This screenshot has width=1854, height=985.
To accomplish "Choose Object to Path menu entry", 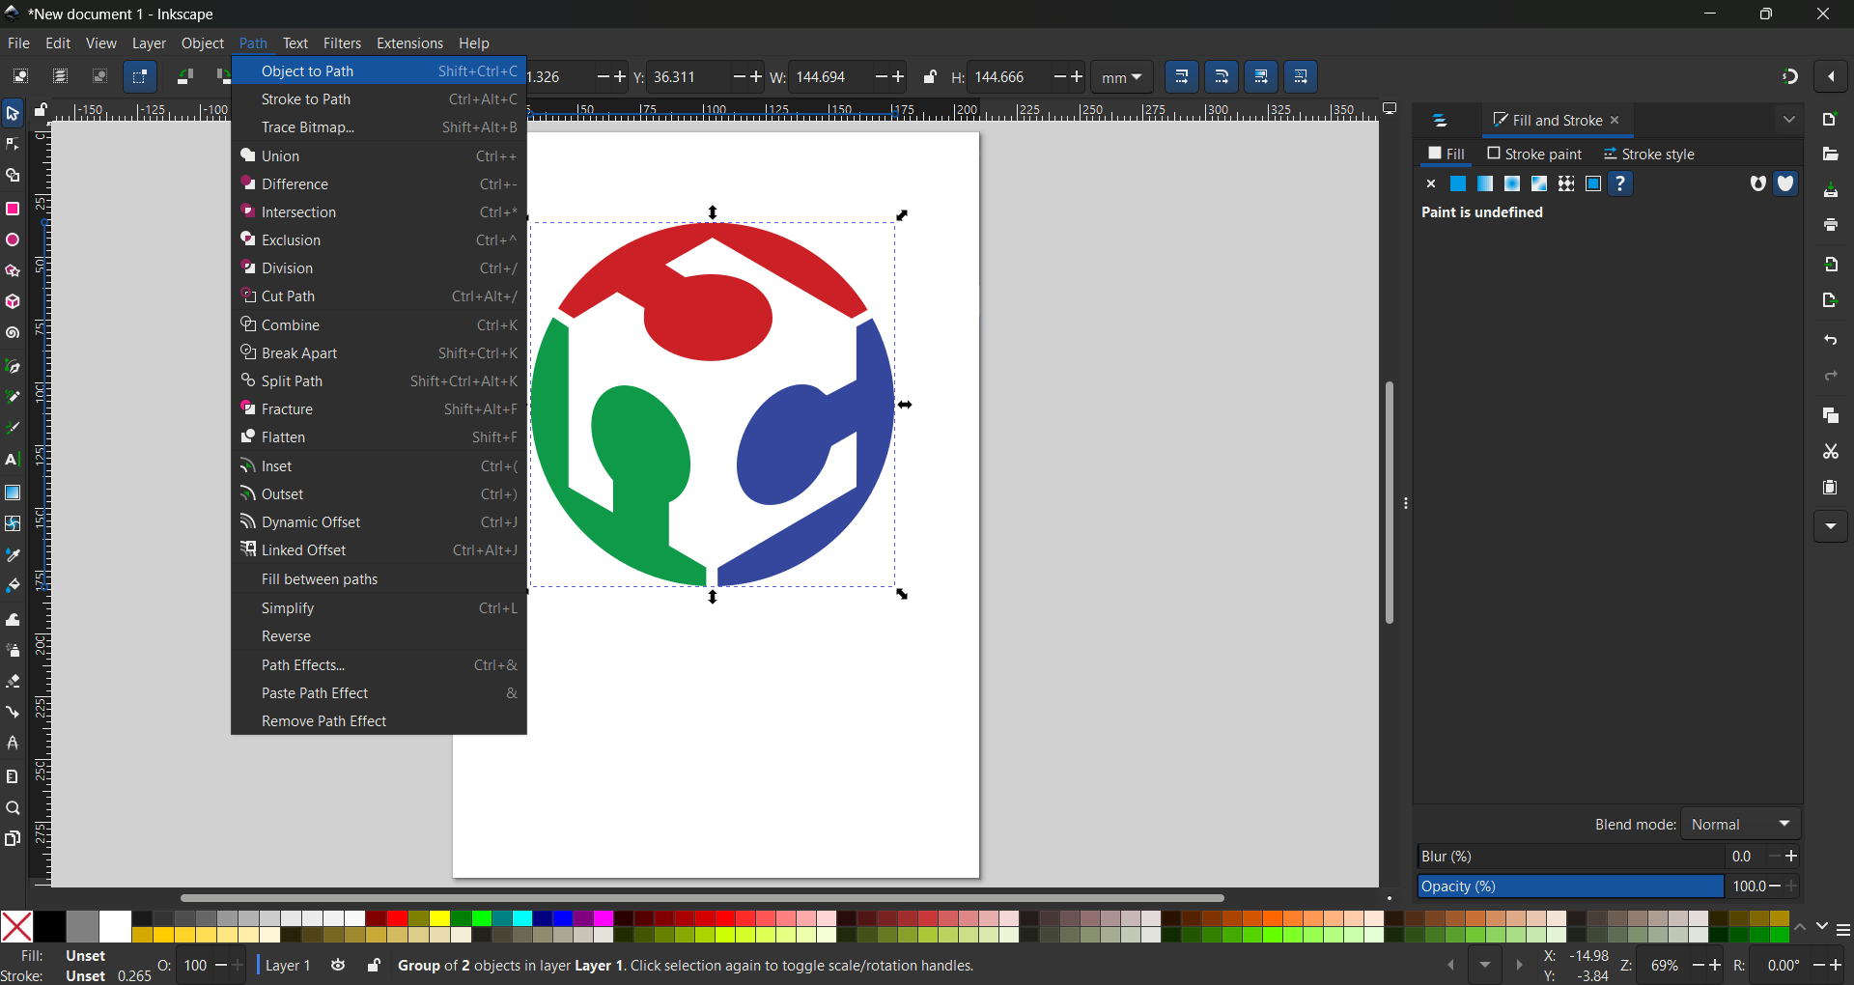I will tap(379, 70).
